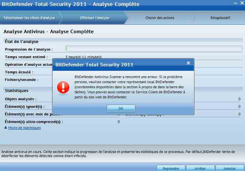Click the Annuler button
Screen dimensions: 245x171
(230, 168)
